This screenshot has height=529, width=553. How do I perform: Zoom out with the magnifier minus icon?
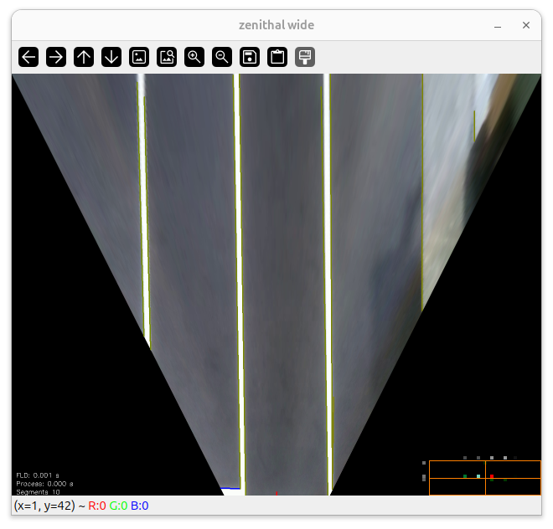pos(222,57)
